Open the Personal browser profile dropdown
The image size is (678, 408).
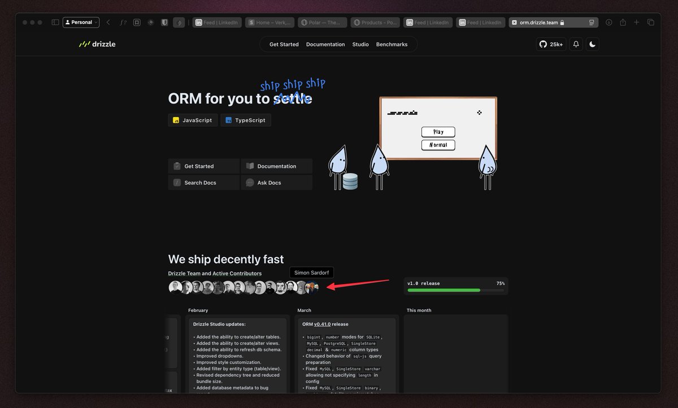pyautogui.click(x=81, y=22)
